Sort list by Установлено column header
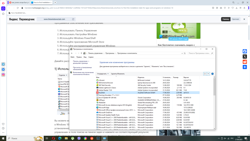This screenshot has width=250, height=141. tap(167, 77)
